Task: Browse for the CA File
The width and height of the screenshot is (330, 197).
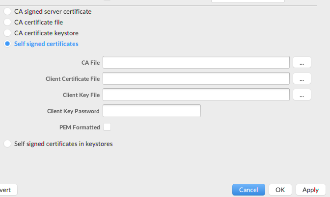Action: pyautogui.click(x=302, y=62)
